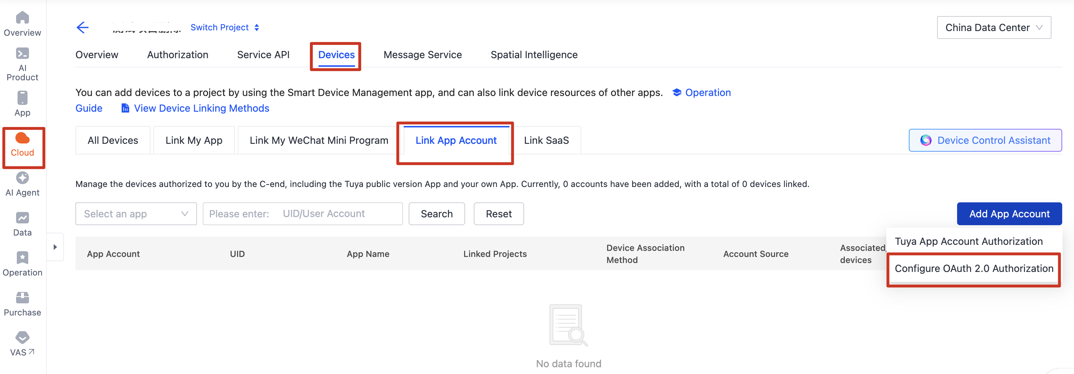Open View Device Linking Methods link

(201, 108)
